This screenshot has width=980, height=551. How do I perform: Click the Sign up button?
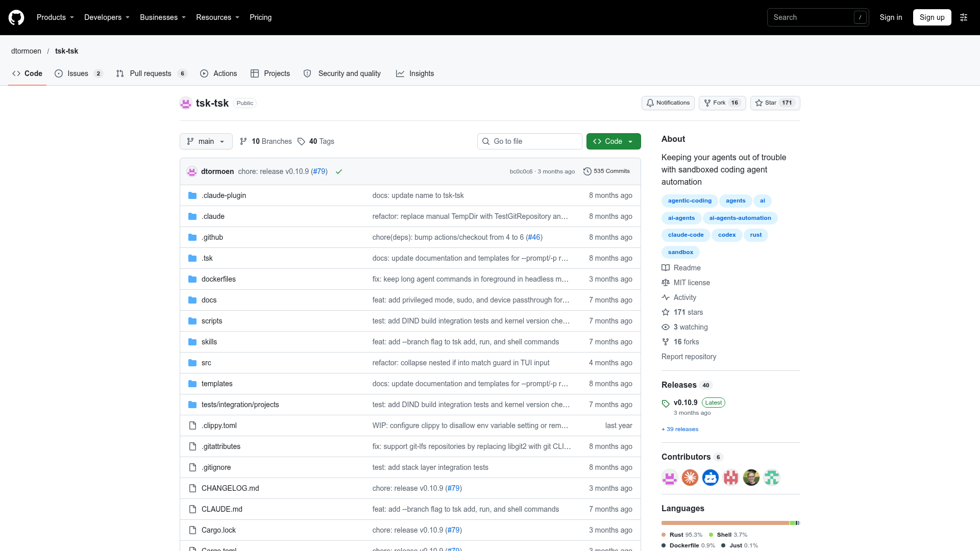[x=932, y=17]
